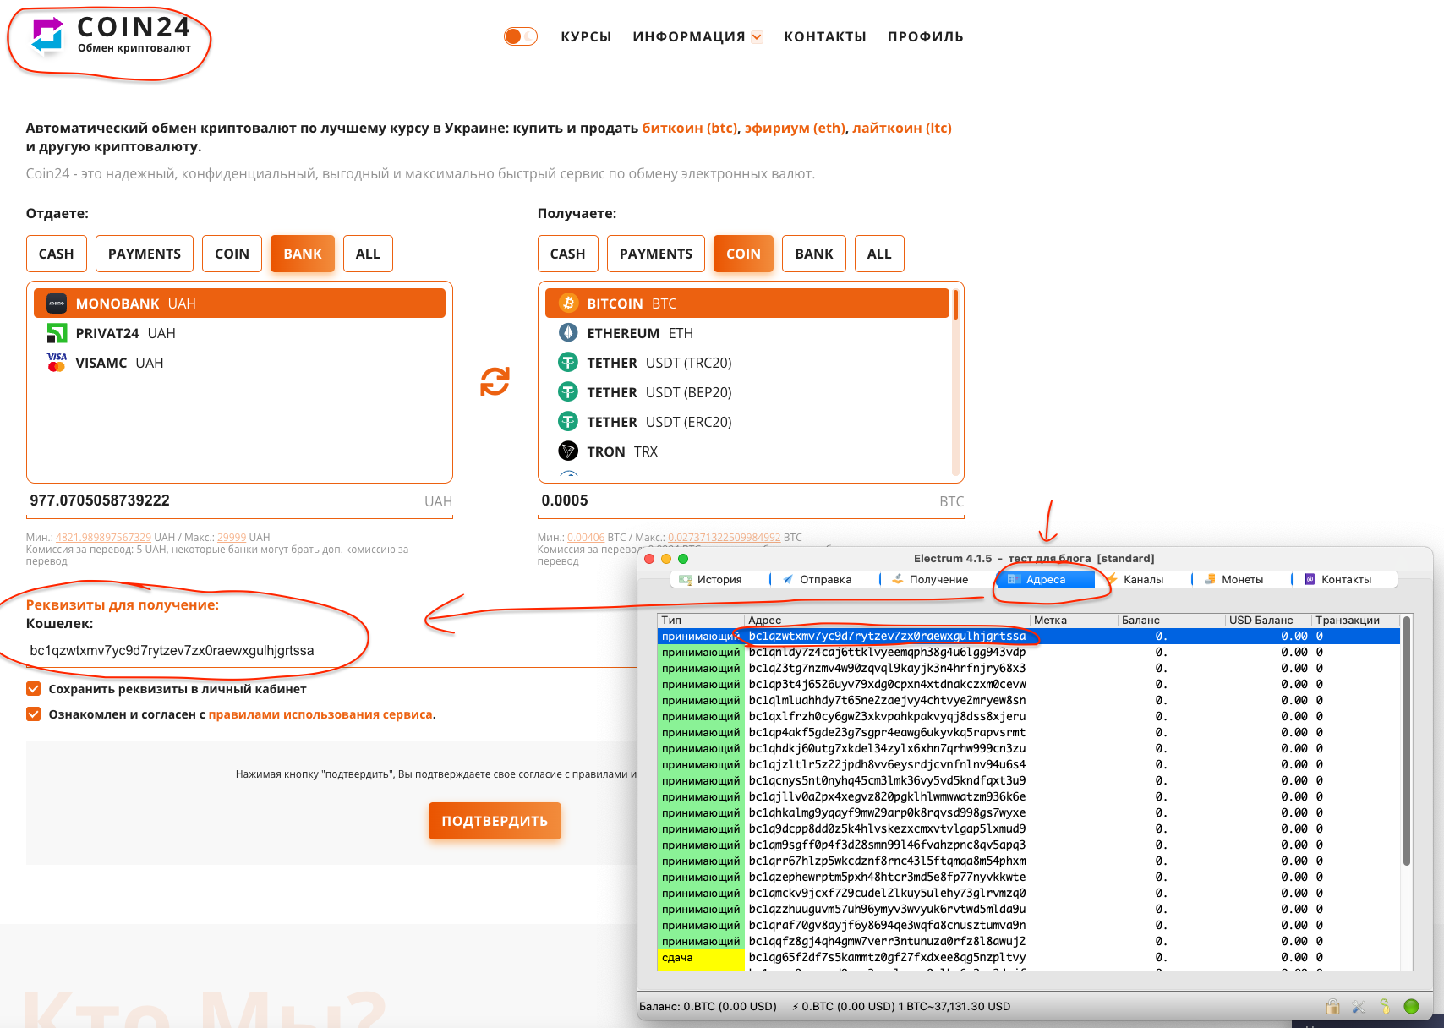Open Electrum preferences tools icon

point(1359,1006)
